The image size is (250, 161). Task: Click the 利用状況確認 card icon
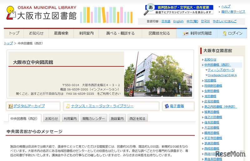(x=186, y=33)
